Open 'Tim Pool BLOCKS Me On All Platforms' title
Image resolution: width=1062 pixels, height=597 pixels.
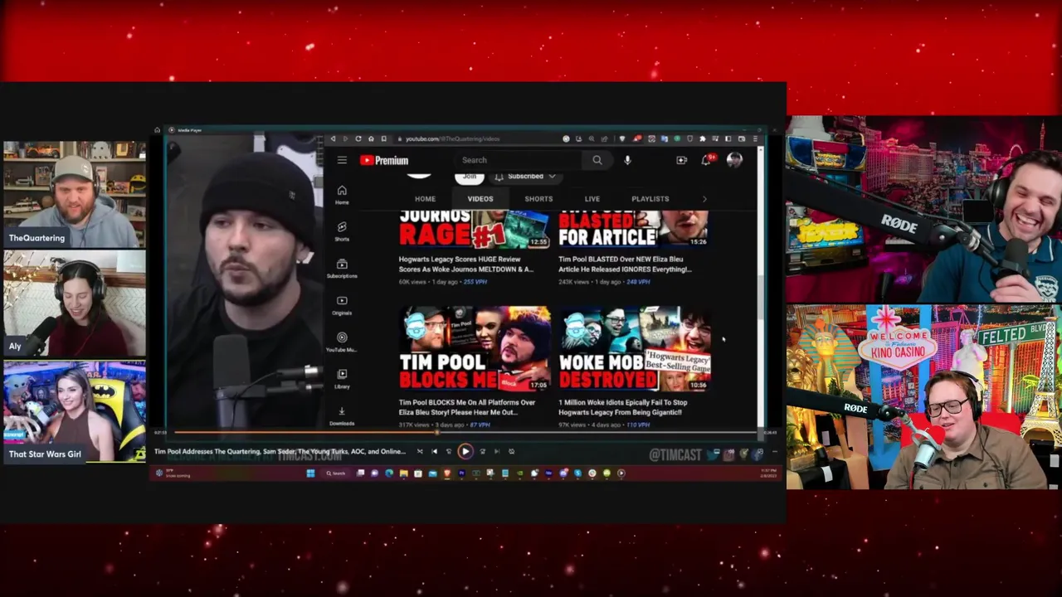pyautogui.click(x=467, y=407)
